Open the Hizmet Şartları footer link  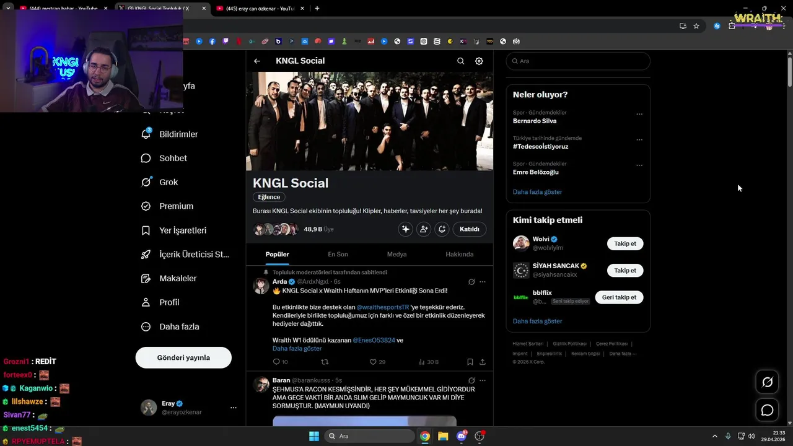tap(528, 344)
